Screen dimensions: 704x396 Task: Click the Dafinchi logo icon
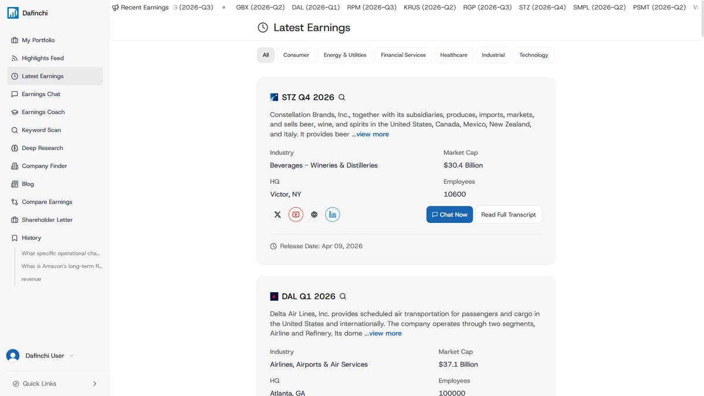(x=13, y=13)
